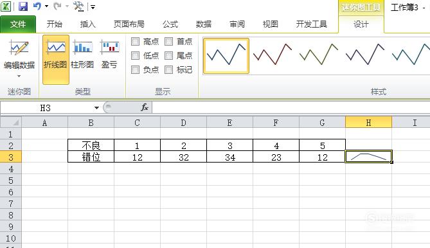Click the tools icon in quick access toolbar
Viewport: 430px width, 248px height.
click(78, 6)
